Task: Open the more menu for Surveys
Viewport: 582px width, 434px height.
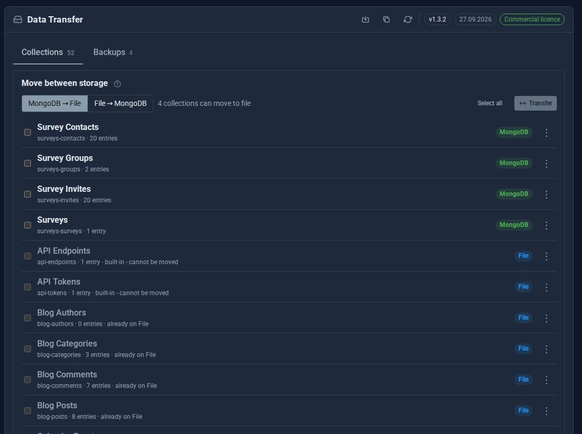Action: (546, 225)
